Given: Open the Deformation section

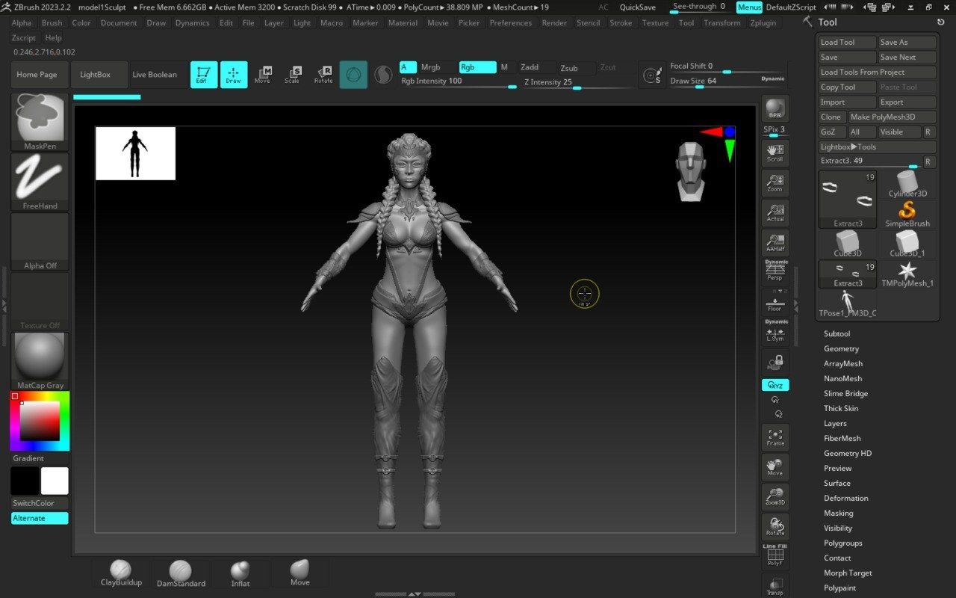Looking at the screenshot, I should (x=845, y=498).
